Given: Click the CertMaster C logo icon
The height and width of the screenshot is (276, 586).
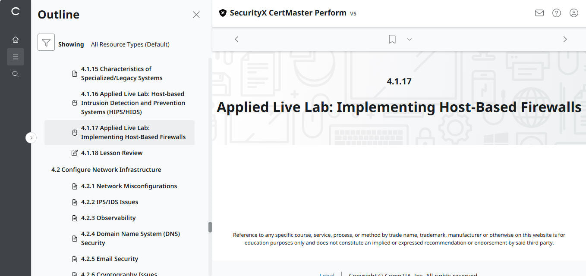Looking at the screenshot, I should [16, 12].
